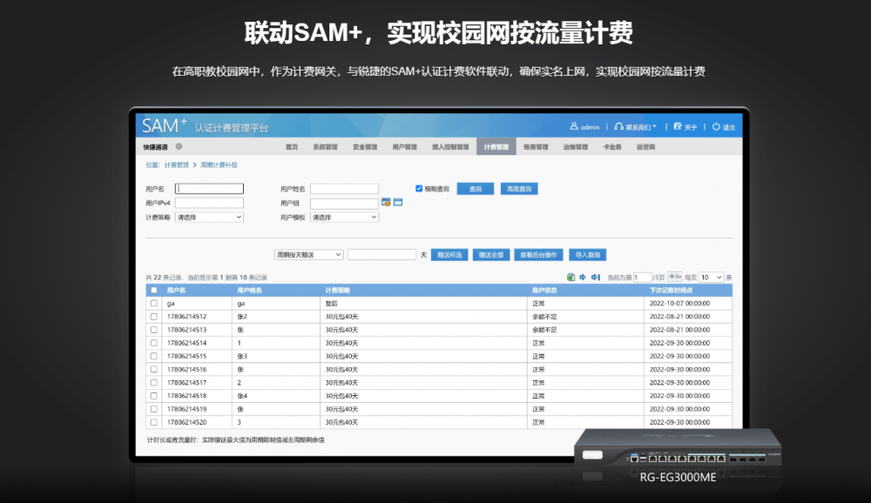Check the row for user ga
871x503 pixels.
point(154,304)
